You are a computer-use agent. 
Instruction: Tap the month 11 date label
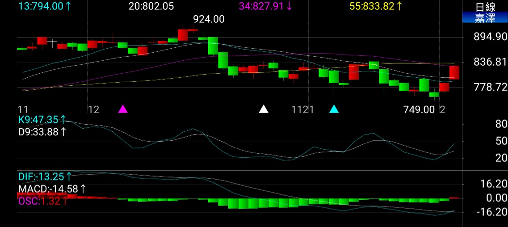23,110
